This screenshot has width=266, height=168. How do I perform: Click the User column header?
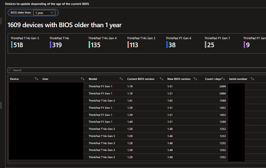(x=45, y=79)
